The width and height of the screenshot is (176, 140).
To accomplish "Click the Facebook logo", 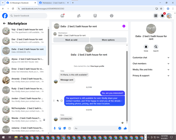I will [5, 16].
